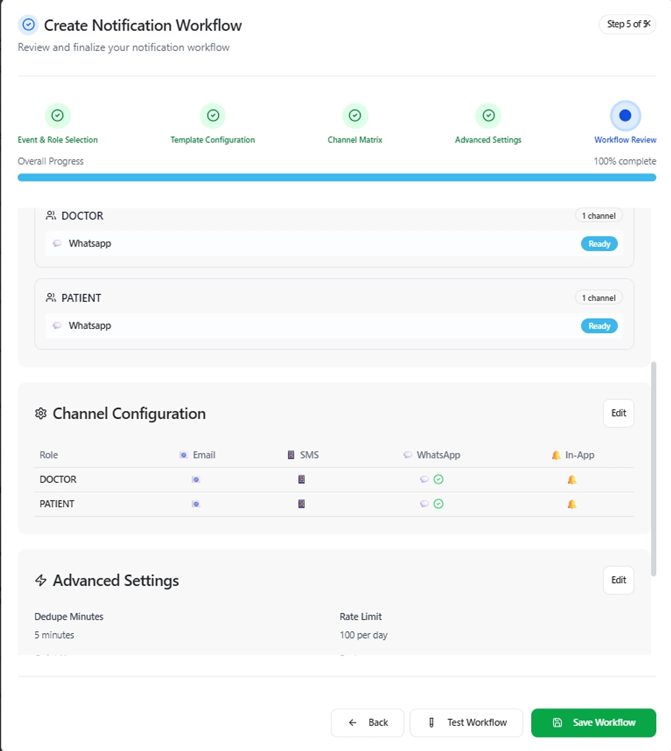Toggle DOCTOR WhatsApp enabled checkmark
The height and width of the screenshot is (751, 671).
coord(438,479)
